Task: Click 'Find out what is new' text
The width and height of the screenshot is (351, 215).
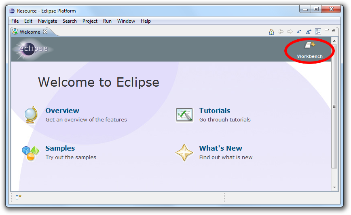Action: click(x=226, y=158)
